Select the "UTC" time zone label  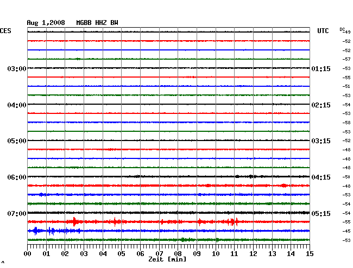323,31
